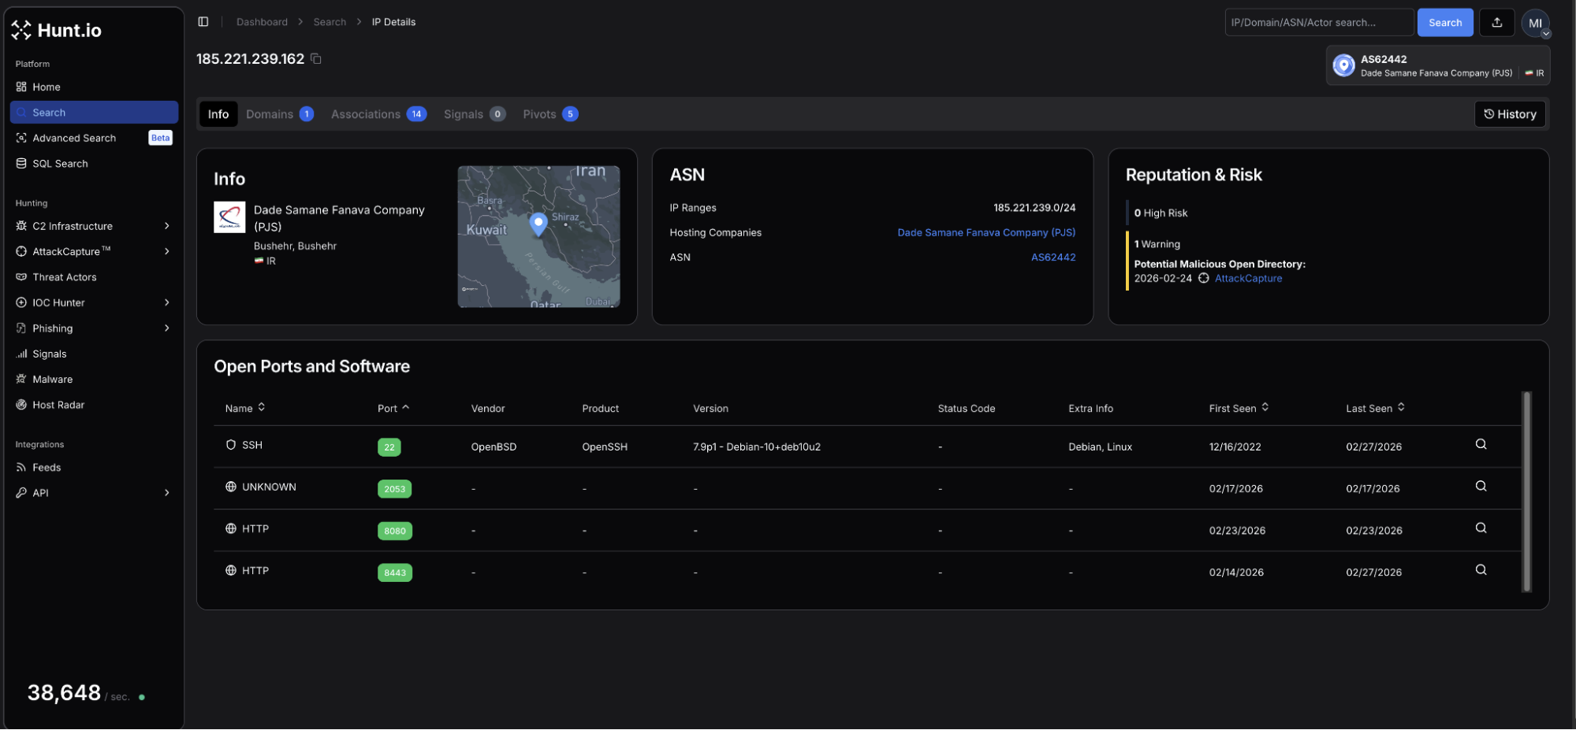Expand the IOC Hunter submenu
Screen dimensions: 1576x730
(x=166, y=302)
